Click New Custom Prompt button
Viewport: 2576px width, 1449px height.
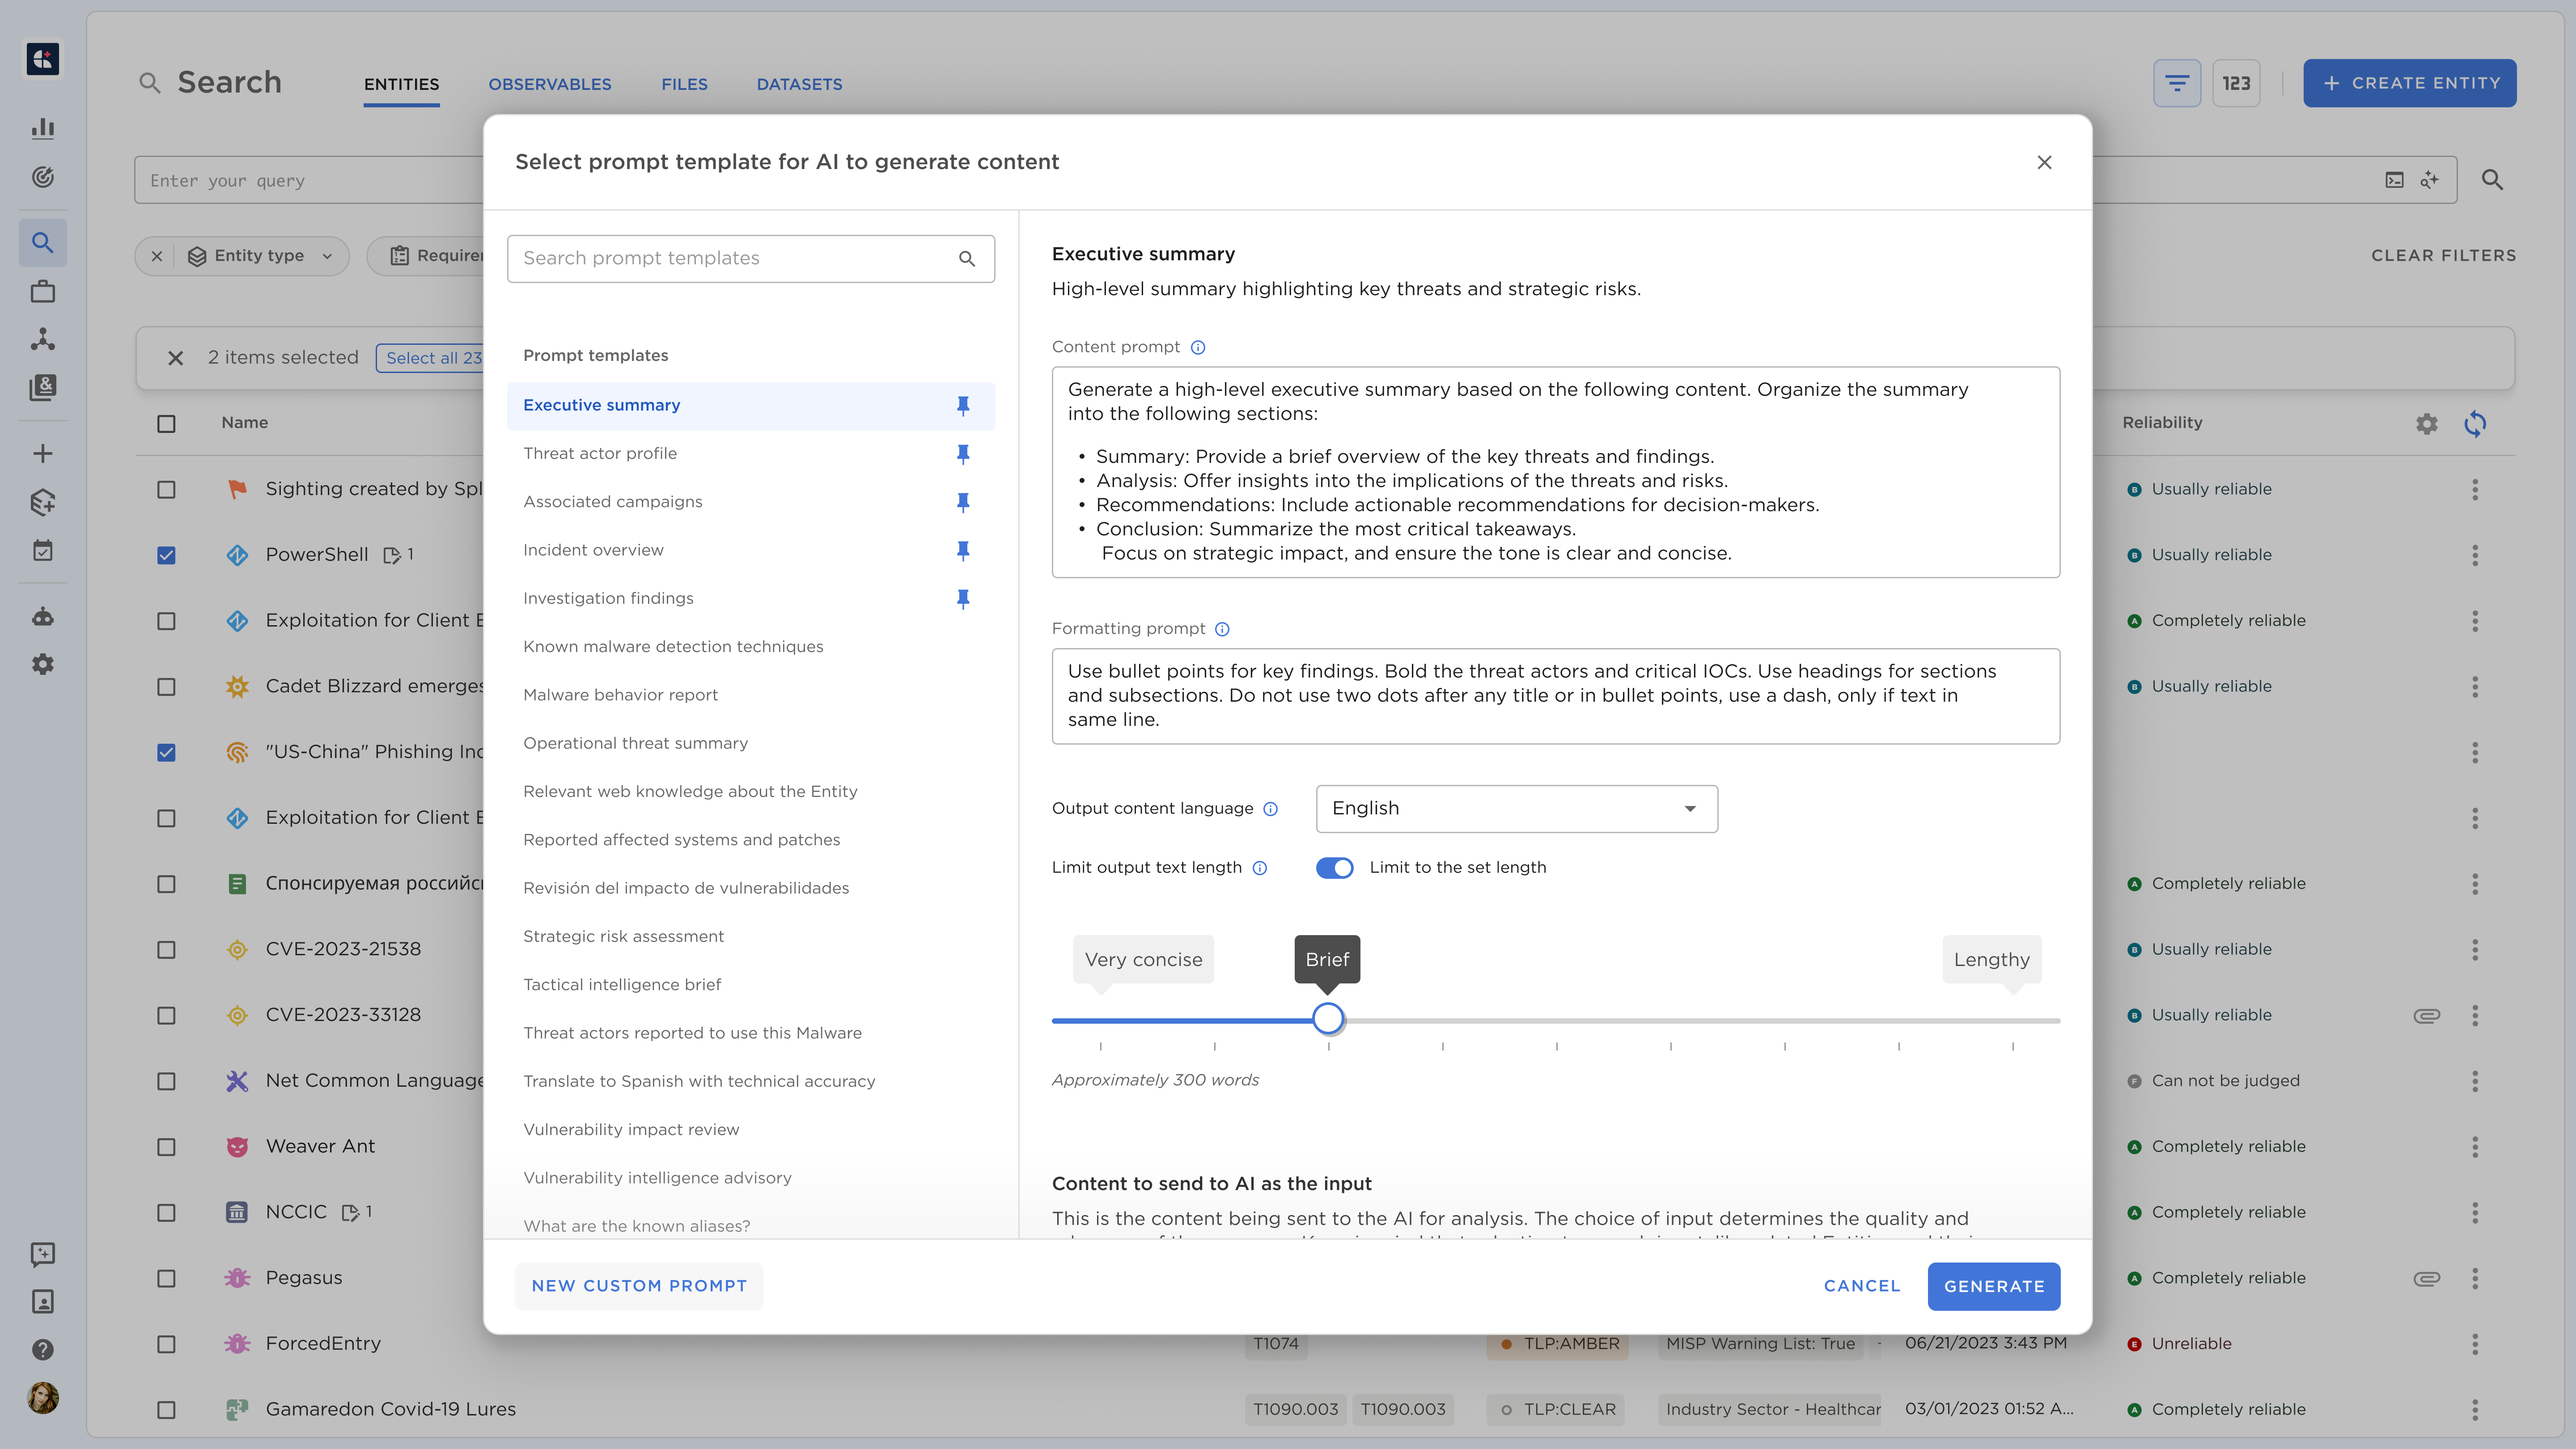coord(639,1286)
